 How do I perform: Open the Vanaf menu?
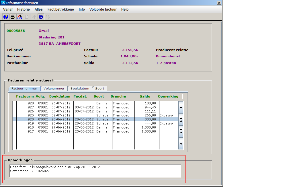click(x=8, y=9)
